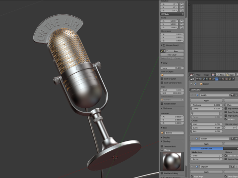Open the Texture properties tab icon
The height and width of the screenshot is (178, 238).
pos(227,79)
